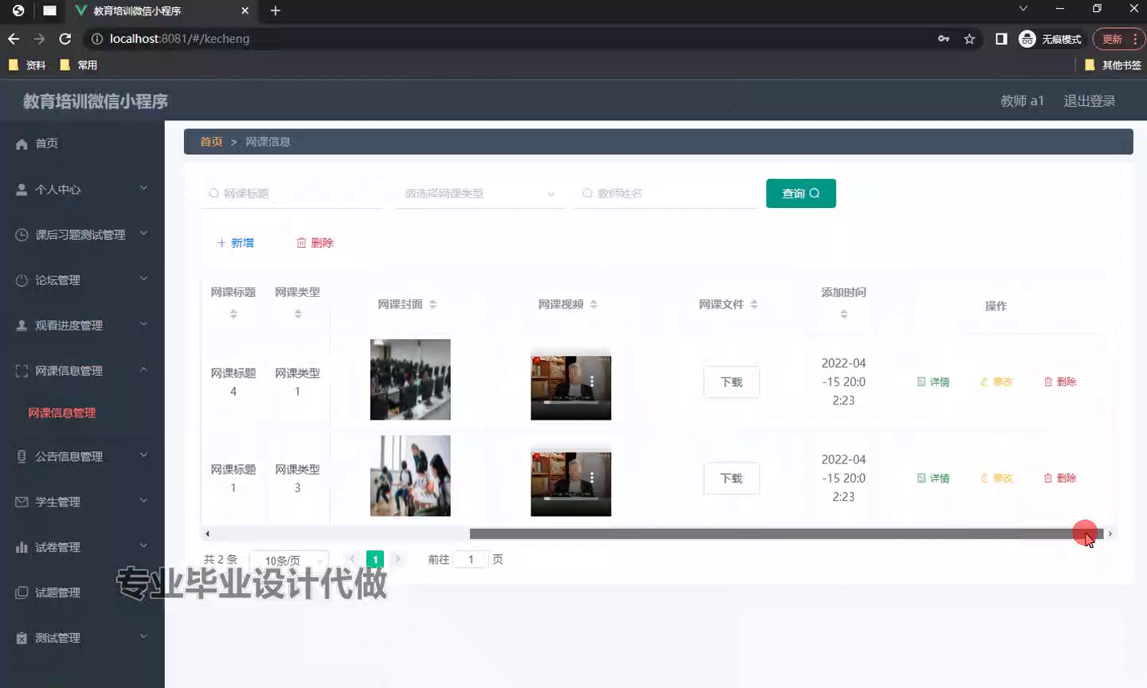Expand 公告信息管理 sidebar menu
The image size is (1147, 688).
tap(82, 456)
